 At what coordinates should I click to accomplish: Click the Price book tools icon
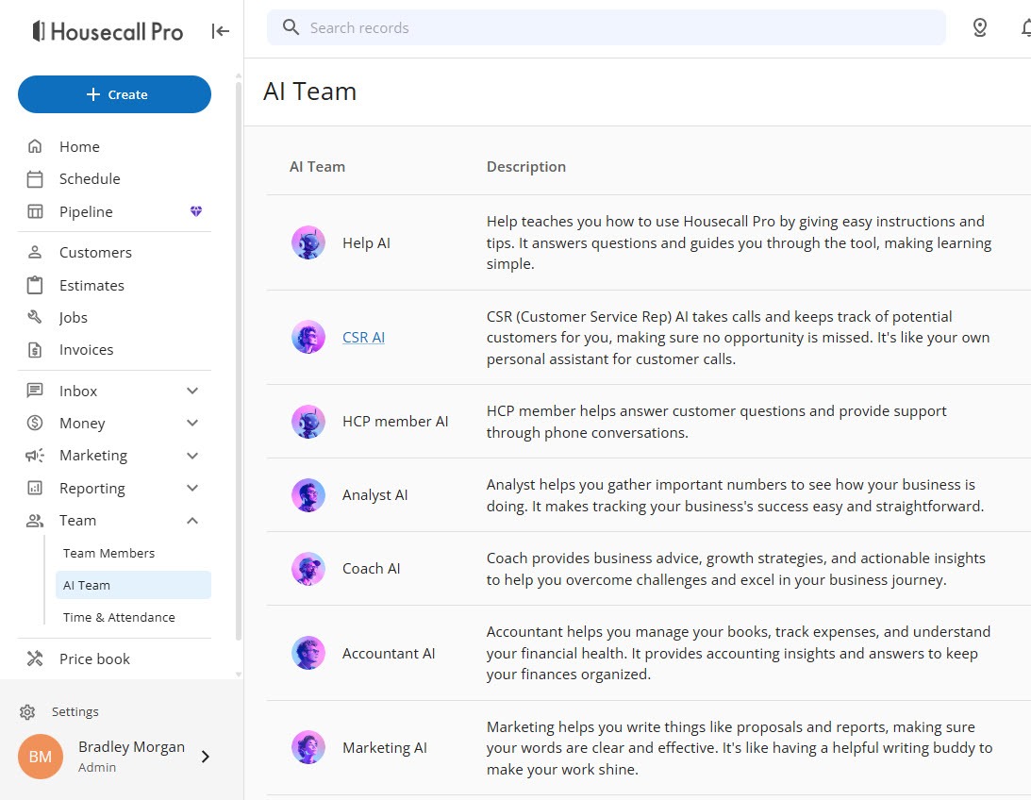click(35, 658)
